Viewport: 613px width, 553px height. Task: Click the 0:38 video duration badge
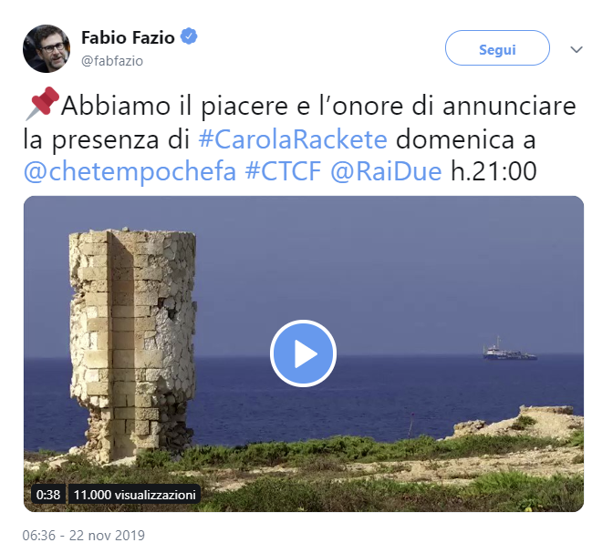48,495
